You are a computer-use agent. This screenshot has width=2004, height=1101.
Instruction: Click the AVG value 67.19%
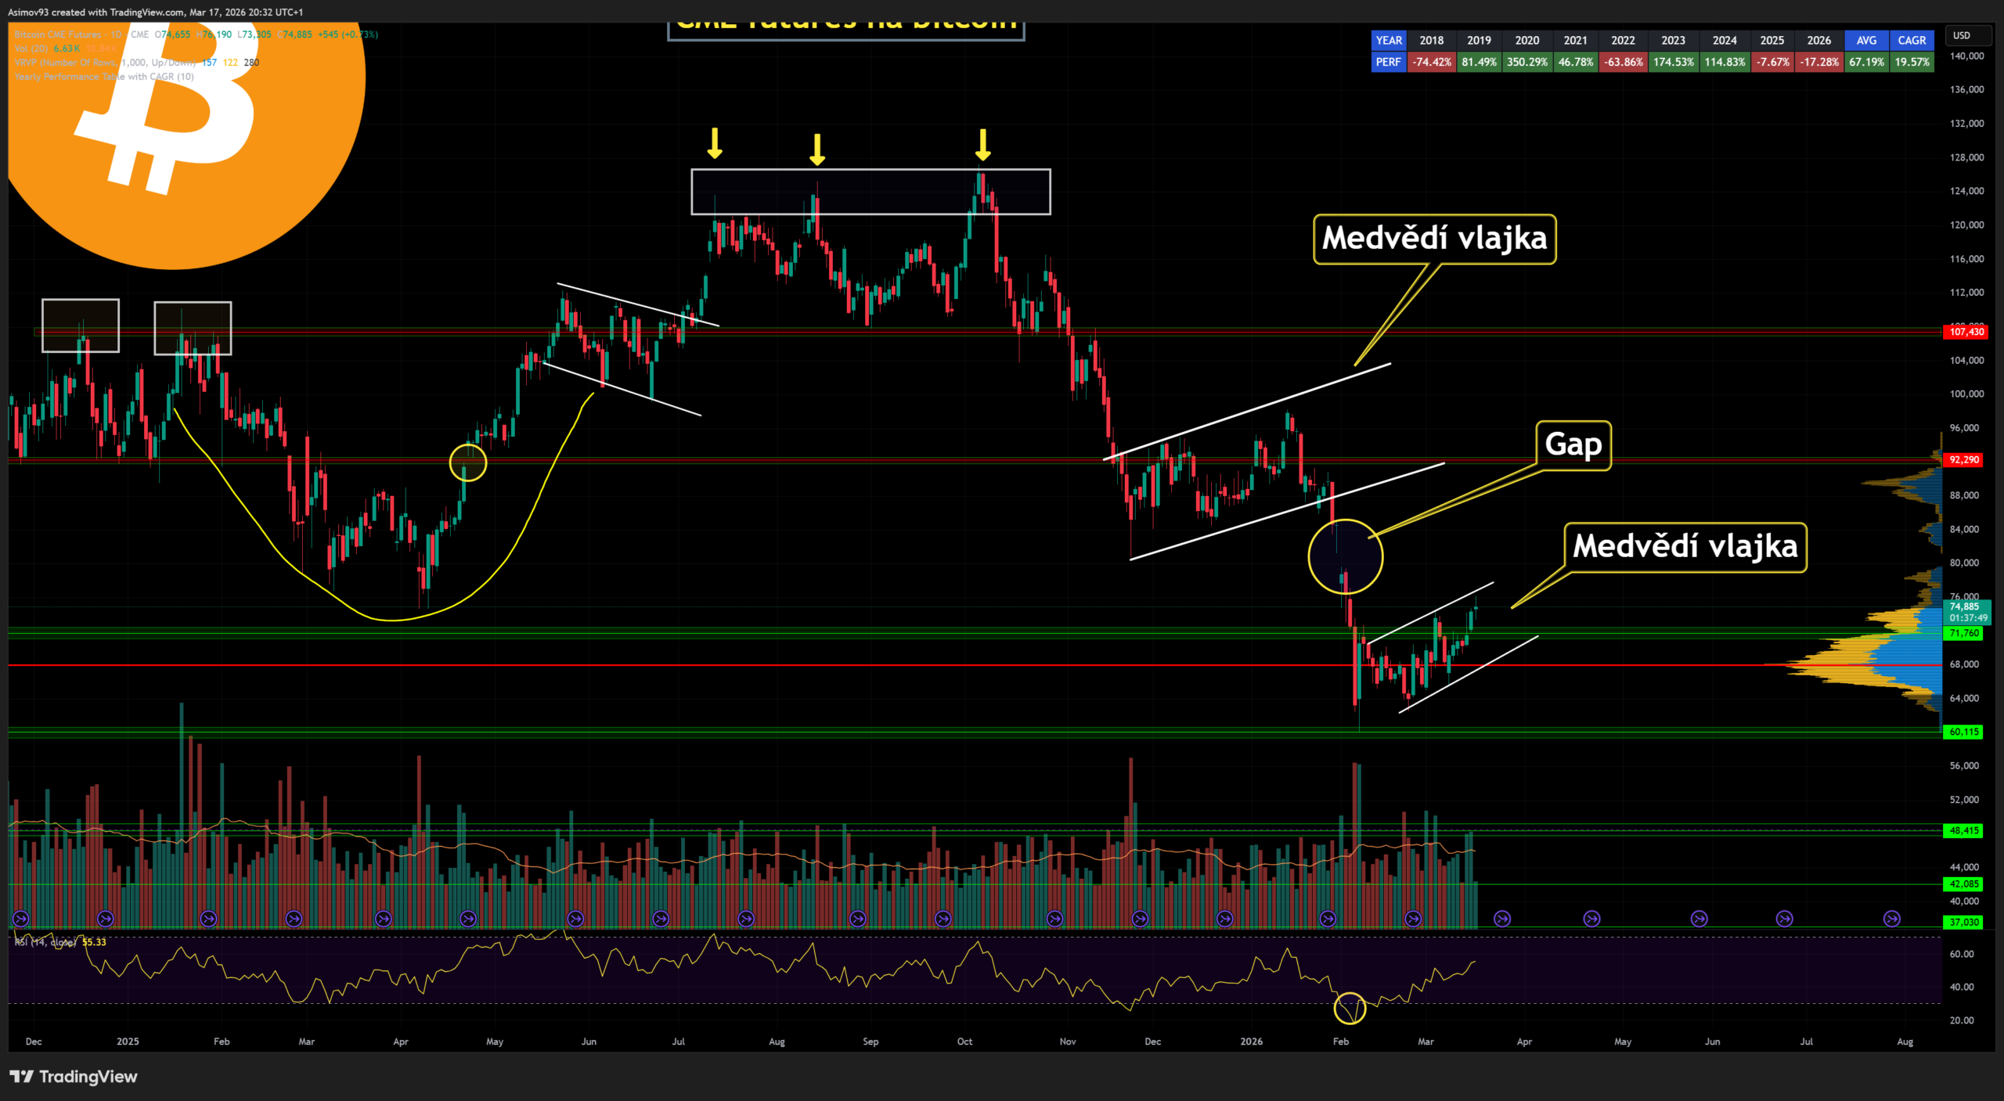tap(1866, 62)
